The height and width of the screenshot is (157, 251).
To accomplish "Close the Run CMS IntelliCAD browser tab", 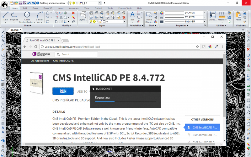I will 58,41.
